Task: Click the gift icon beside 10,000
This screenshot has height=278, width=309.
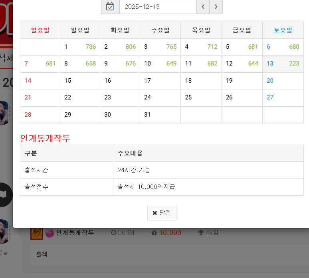Action: click(x=154, y=233)
